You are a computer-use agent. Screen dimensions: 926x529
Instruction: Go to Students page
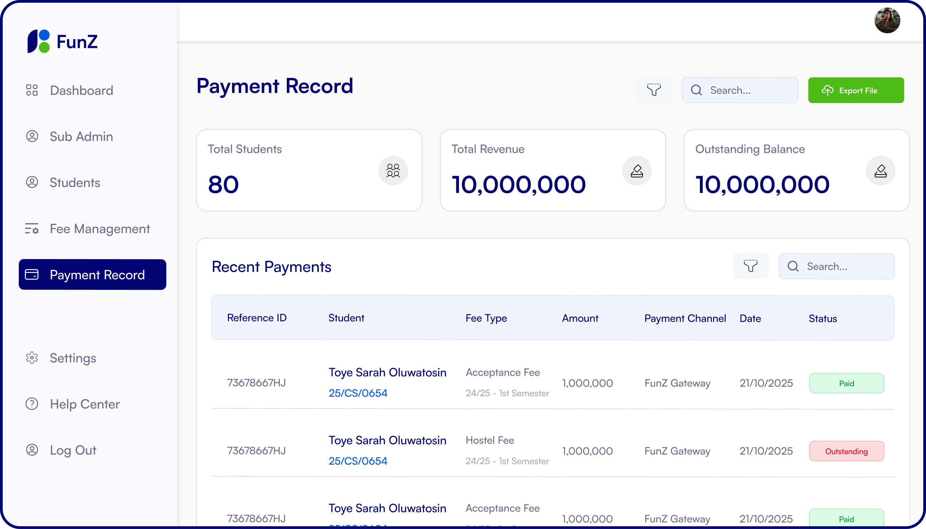pyautogui.click(x=75, y=182)
